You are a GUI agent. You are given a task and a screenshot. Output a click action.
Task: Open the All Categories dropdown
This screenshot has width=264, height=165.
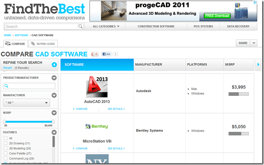(106, 26)
